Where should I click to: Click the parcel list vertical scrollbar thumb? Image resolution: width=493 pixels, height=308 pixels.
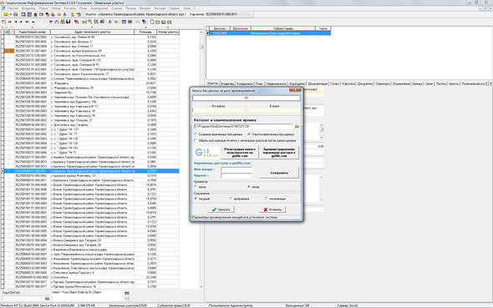(201, 47)
